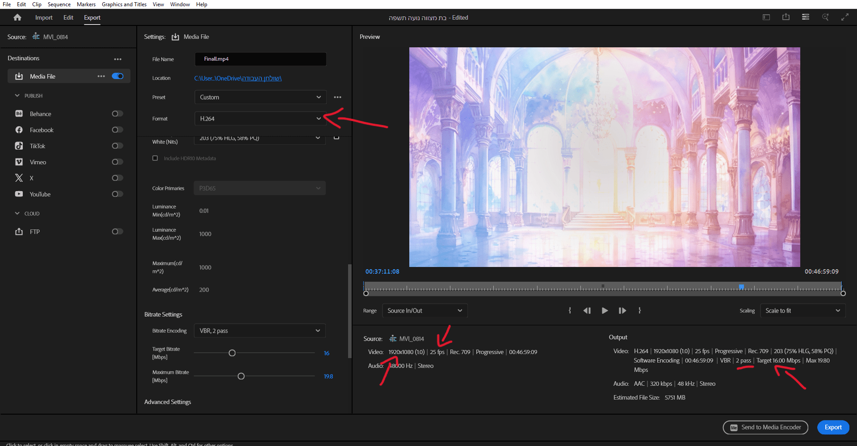This screenshot has width=857, height=446.
Task: Step forward one frame in preview
Action: pyautogui.click(x=622, y=311)
